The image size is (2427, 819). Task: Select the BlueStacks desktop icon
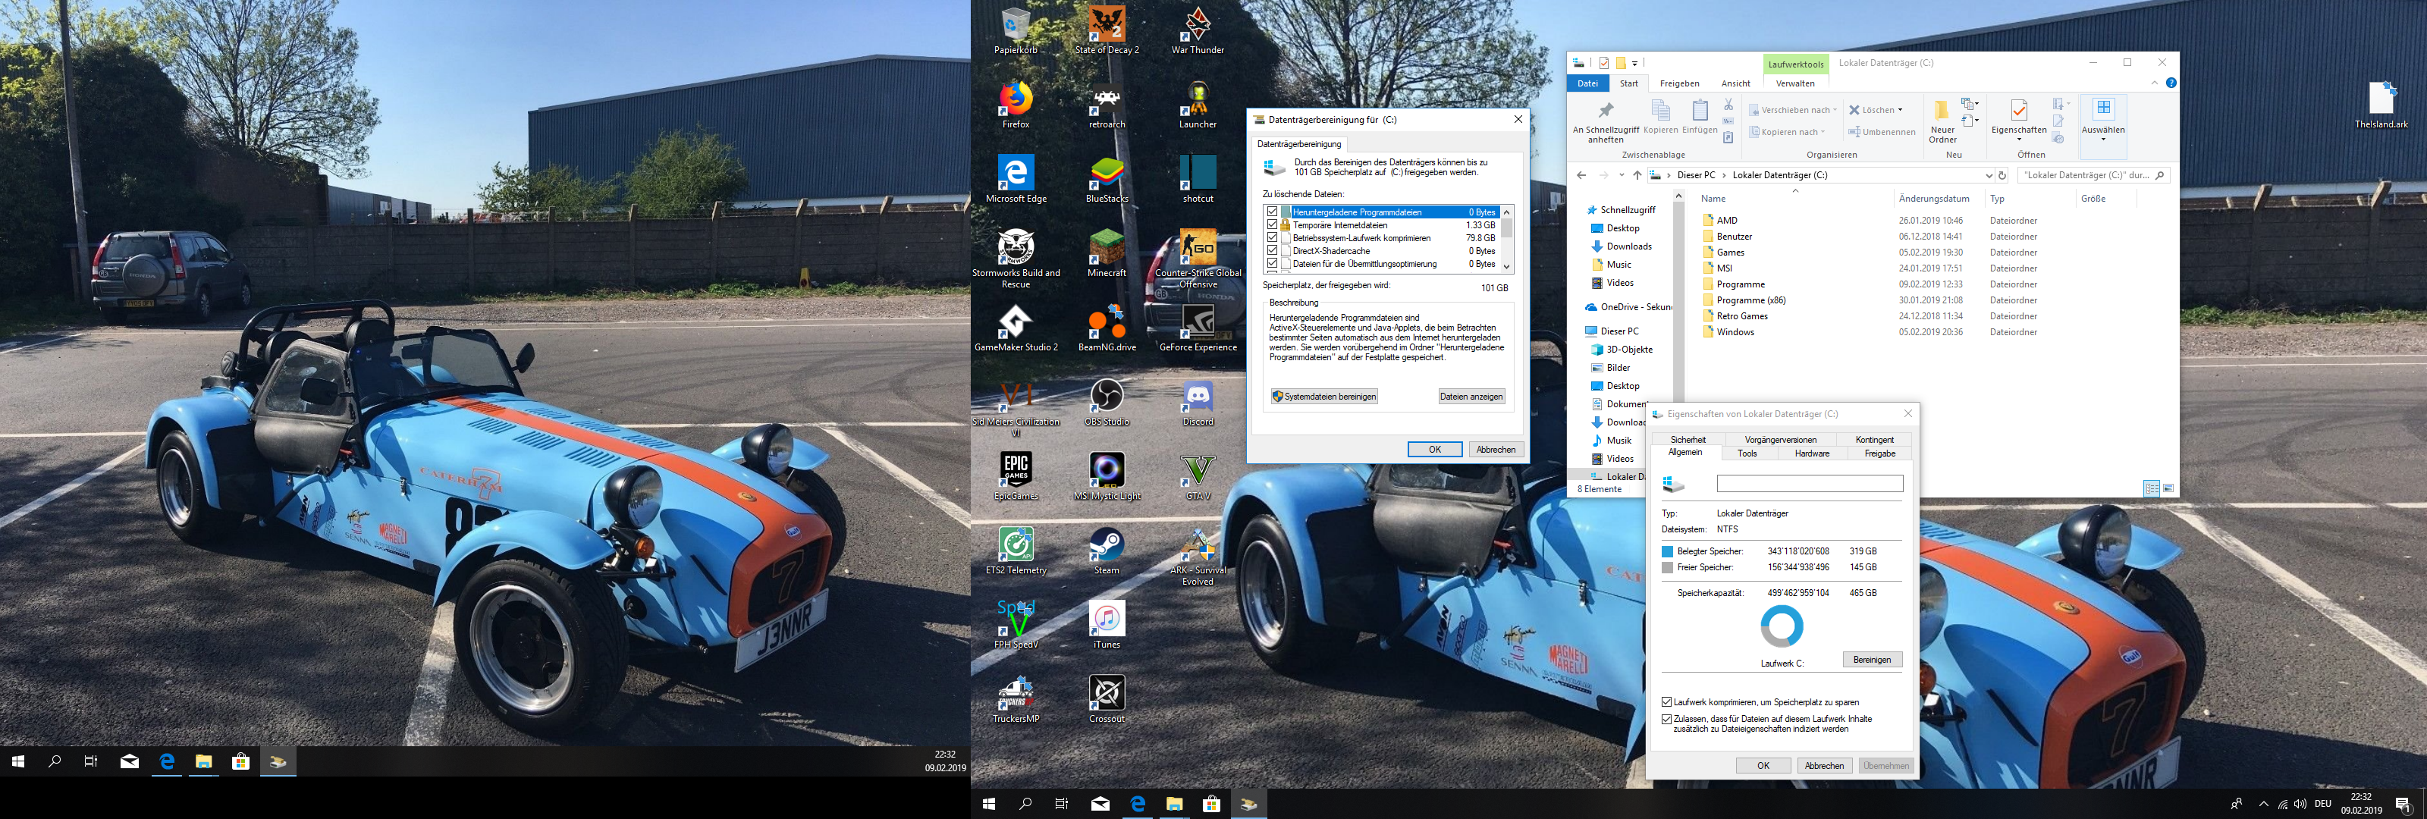1107,179
